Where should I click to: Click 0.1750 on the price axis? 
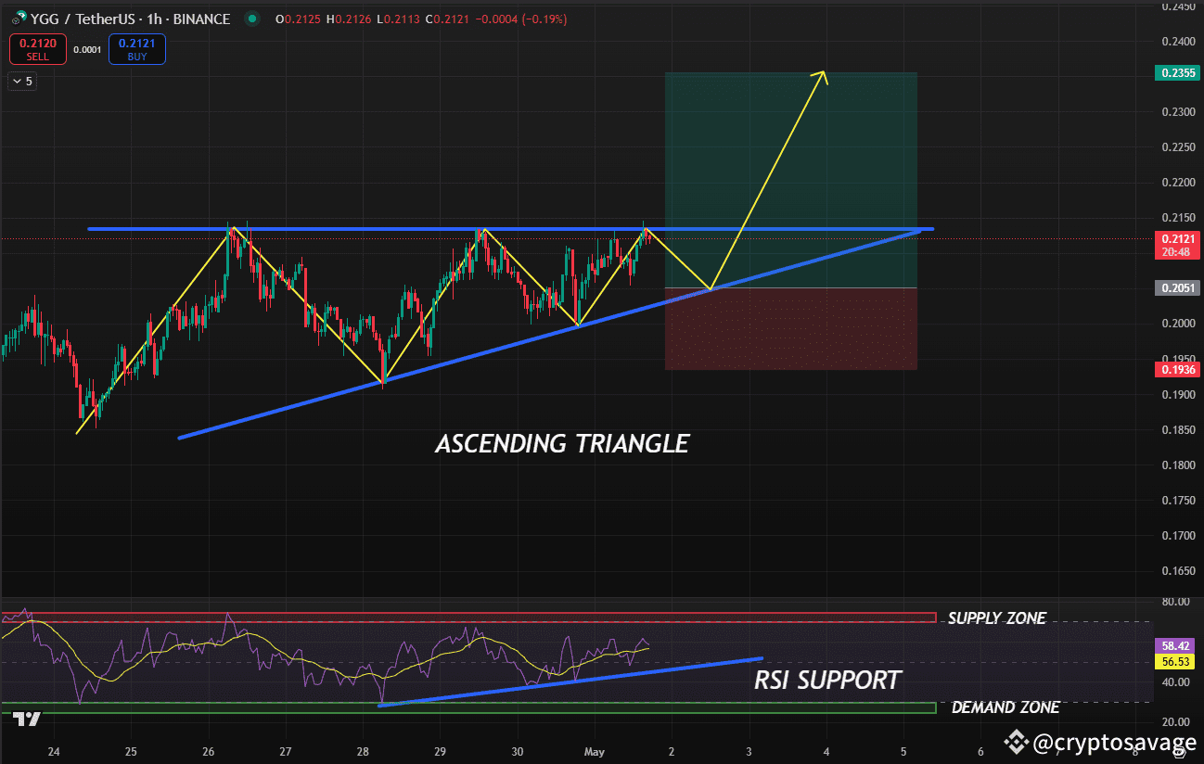point(1176,501)
